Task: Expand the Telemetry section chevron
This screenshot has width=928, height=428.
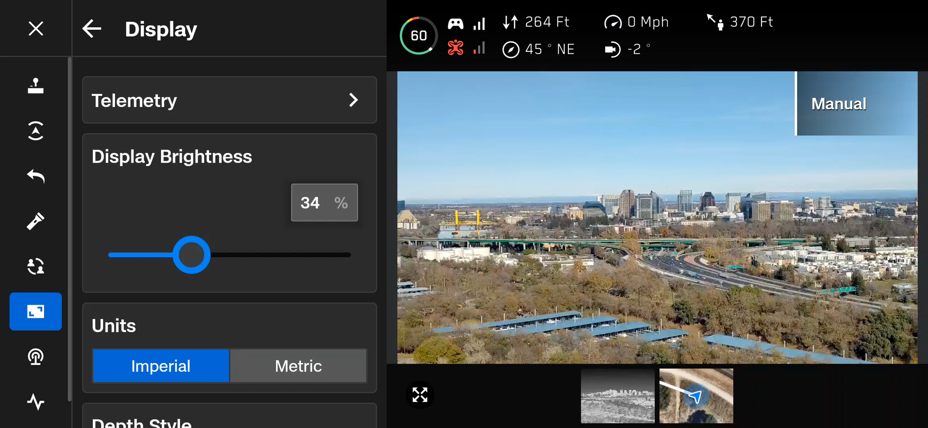Action: tap(354, 100)
